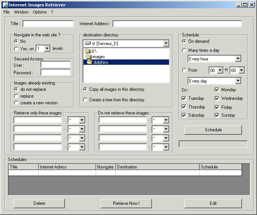Click the Edit button

pyautogui.click(x=213, y=203)
